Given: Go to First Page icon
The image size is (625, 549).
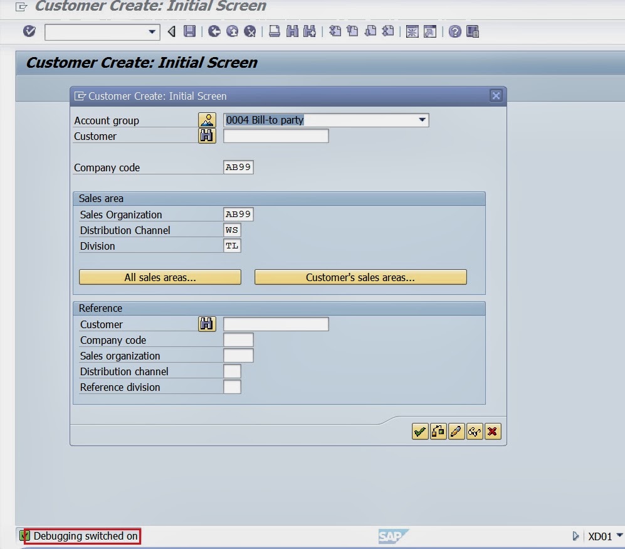Looking at the screenshot, I should point(335,31).
